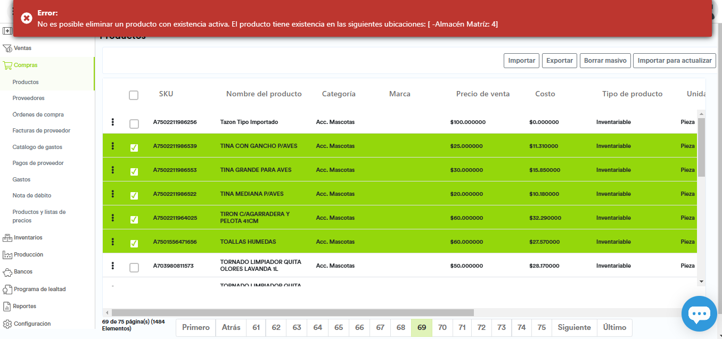Collapse the Compras sidebar section
Screen dimensions: 722x339
point(26,65)
